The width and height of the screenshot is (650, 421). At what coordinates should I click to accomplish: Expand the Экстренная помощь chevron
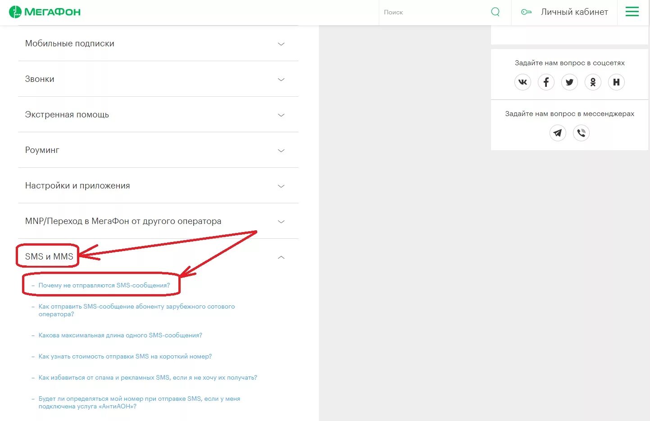coord(281,115)
